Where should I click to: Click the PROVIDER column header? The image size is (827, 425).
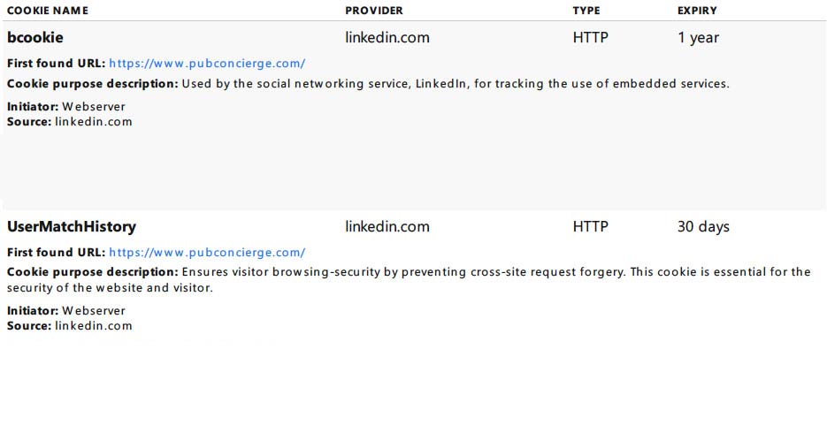(374, 11)
